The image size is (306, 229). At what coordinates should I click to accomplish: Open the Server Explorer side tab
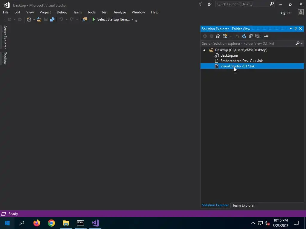(x=5, y=37)
